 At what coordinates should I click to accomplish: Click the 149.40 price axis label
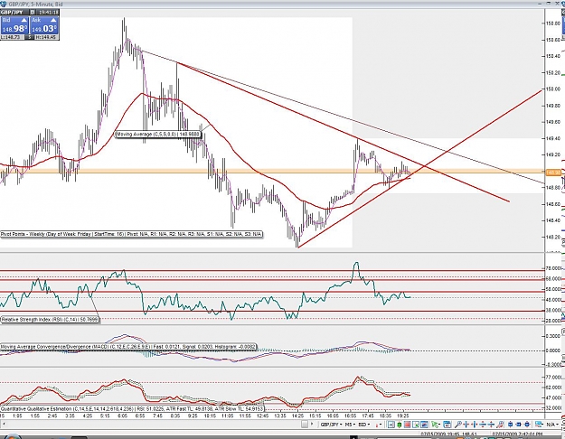click(x=554, y=138)
